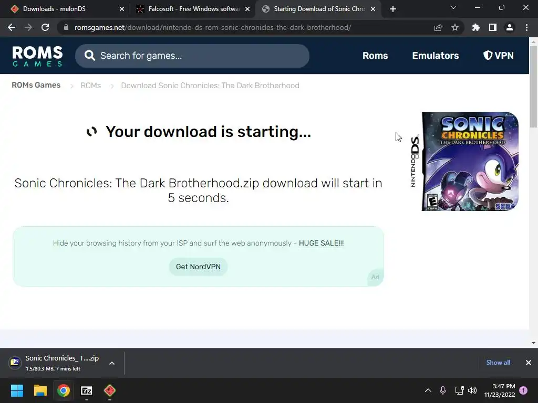
Task: Open File Explorer from the taskbar
Action: click(x=40, y=390)
